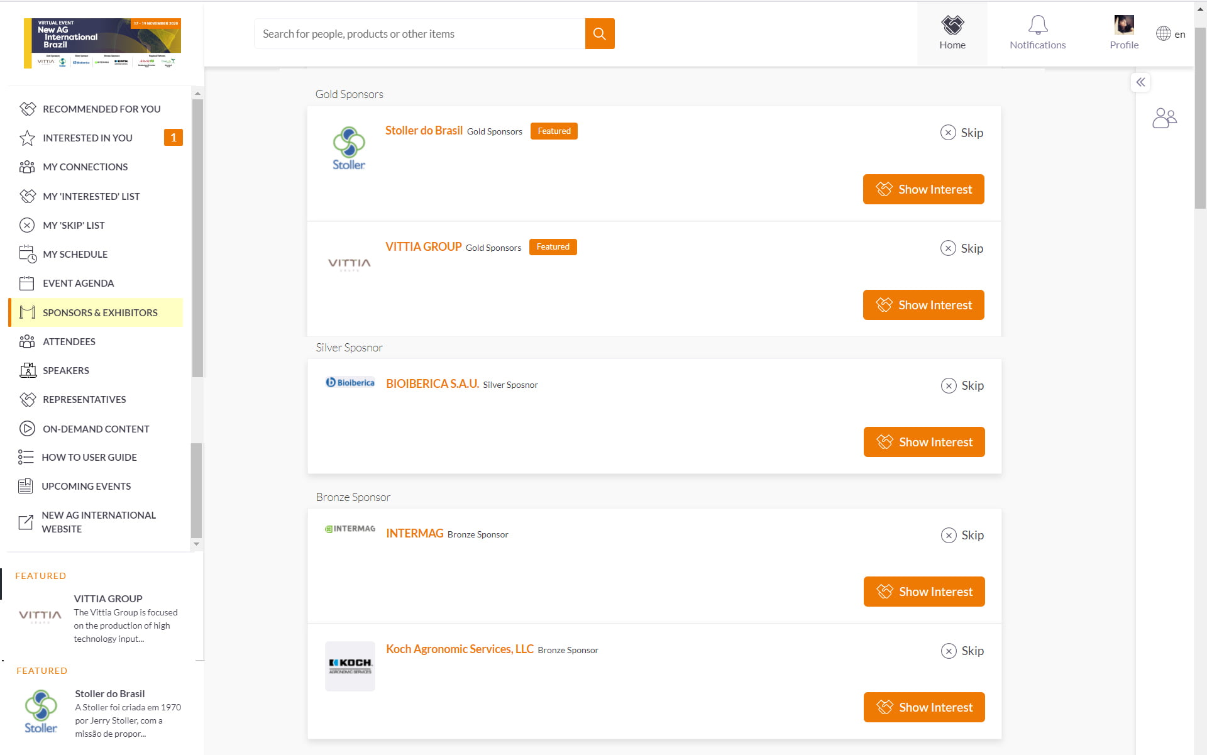
Task: Open Profile avatar picture
Action: (1123, 25)
